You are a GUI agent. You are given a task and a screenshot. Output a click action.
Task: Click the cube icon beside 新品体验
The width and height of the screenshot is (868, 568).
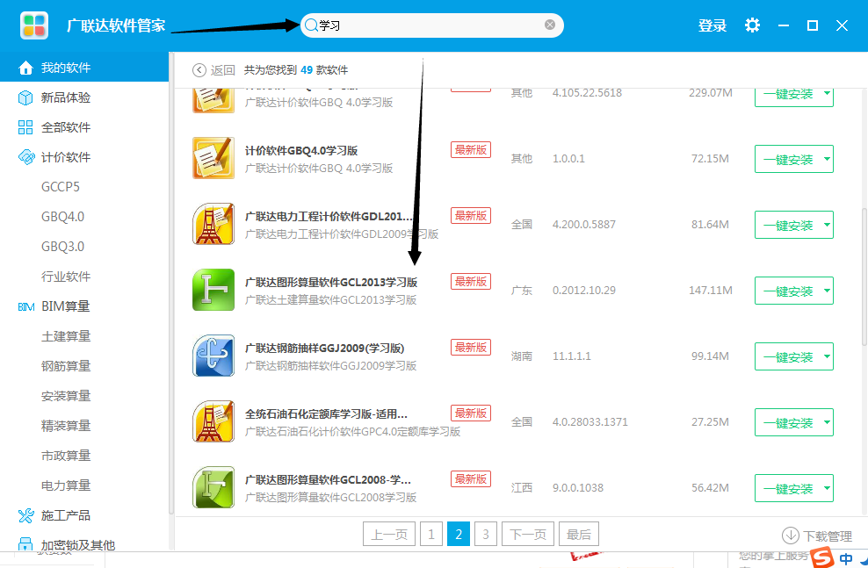point(25,97)
